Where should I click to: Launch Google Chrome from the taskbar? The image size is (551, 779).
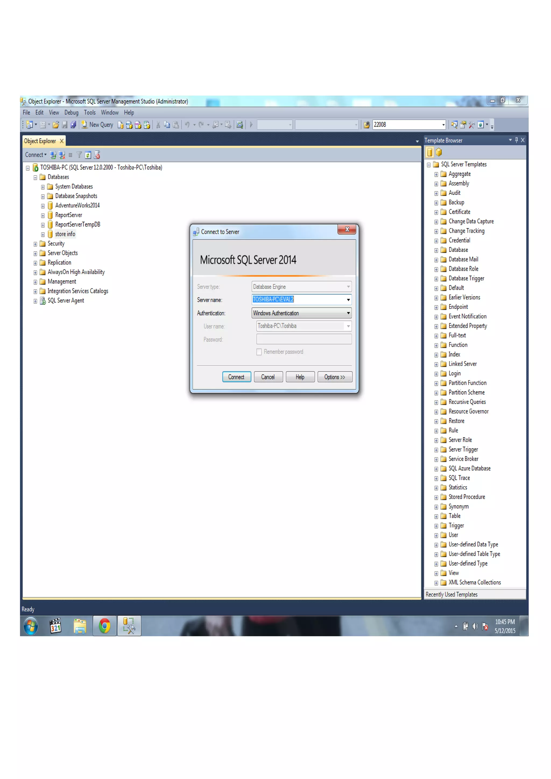[104, 626]
